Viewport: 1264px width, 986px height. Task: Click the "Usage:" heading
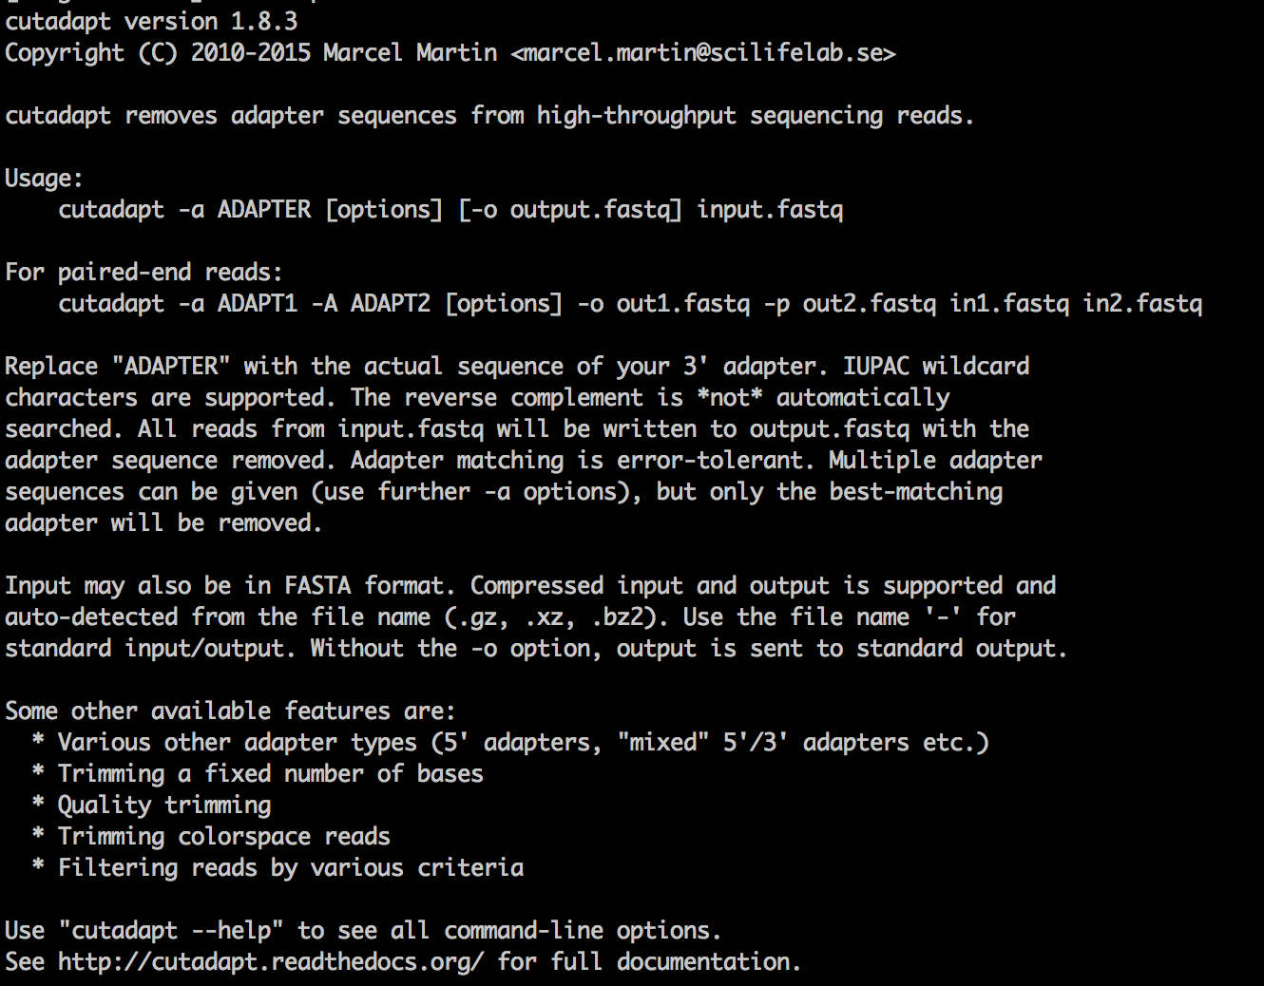[x=44, y=179]
